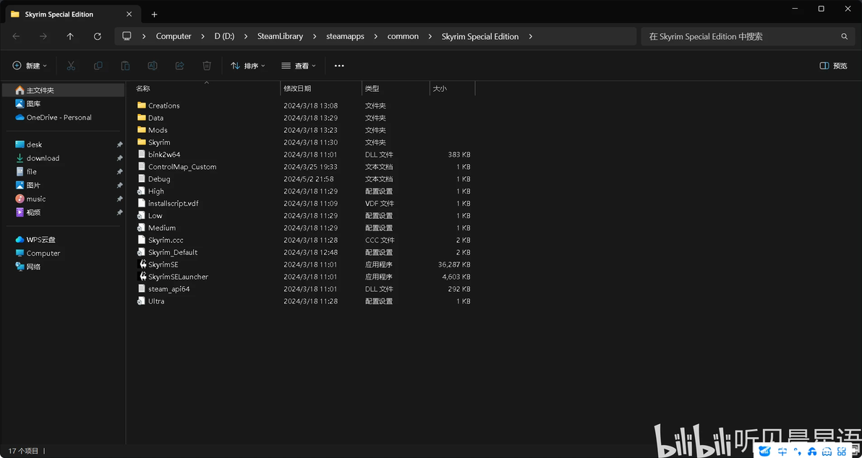Select the Creations folder icon

(142, 105)
